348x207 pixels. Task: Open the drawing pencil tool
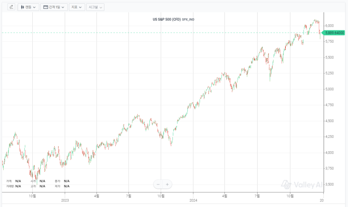(11, 7)
